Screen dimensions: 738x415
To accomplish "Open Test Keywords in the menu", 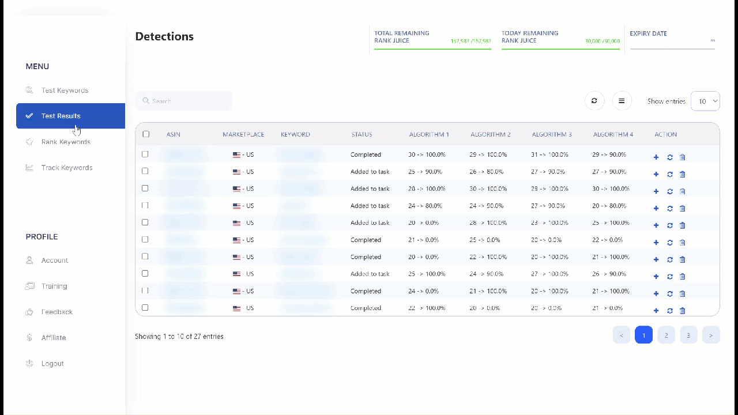I will (x=65, y=90).
